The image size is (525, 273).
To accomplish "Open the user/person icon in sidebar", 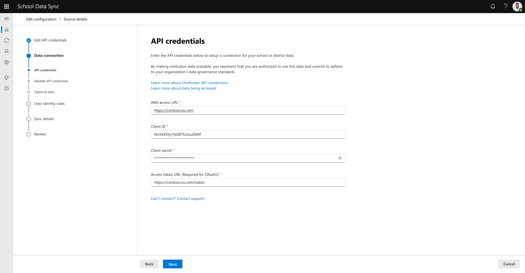I will tap(7, 51).
